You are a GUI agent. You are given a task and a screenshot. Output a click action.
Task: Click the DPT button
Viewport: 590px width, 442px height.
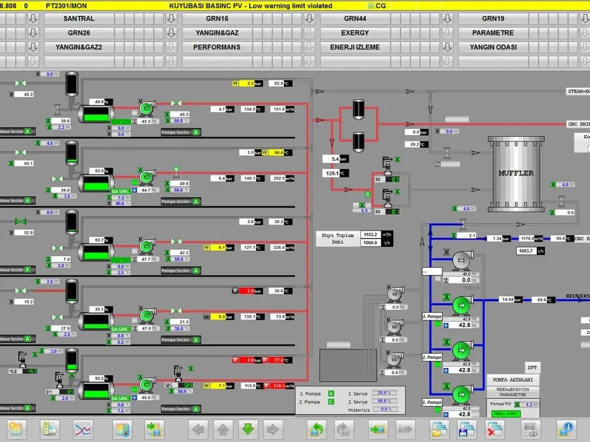(532, 367)
